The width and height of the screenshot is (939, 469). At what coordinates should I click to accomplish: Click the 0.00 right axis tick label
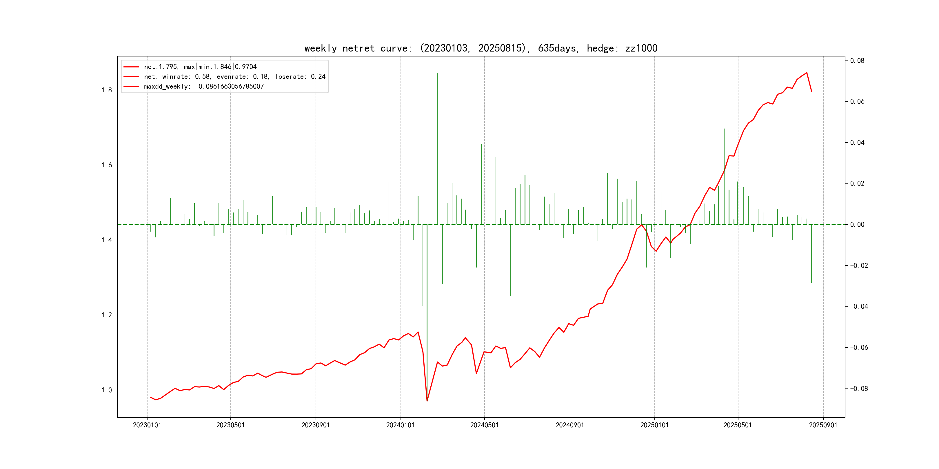click(857, 224)
